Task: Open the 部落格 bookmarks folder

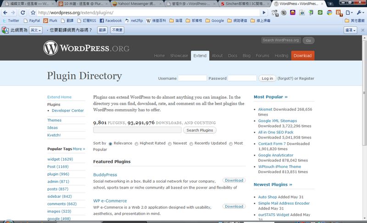Action: pos(194,21)
